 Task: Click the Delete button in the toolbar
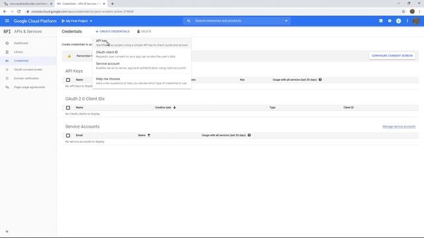tap(144, 32)
